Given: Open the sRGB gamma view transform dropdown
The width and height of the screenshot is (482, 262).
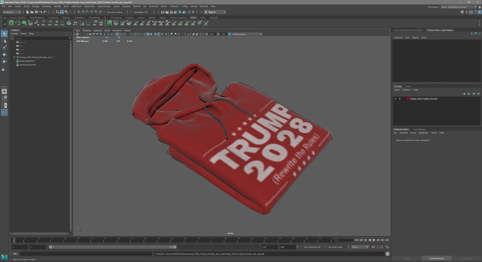Looking at the screenshot, I should pos(247,34).
